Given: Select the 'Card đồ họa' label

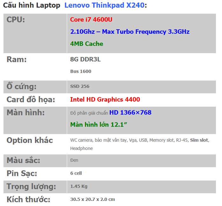Looking at the screenshot, I should click(31, 99).
